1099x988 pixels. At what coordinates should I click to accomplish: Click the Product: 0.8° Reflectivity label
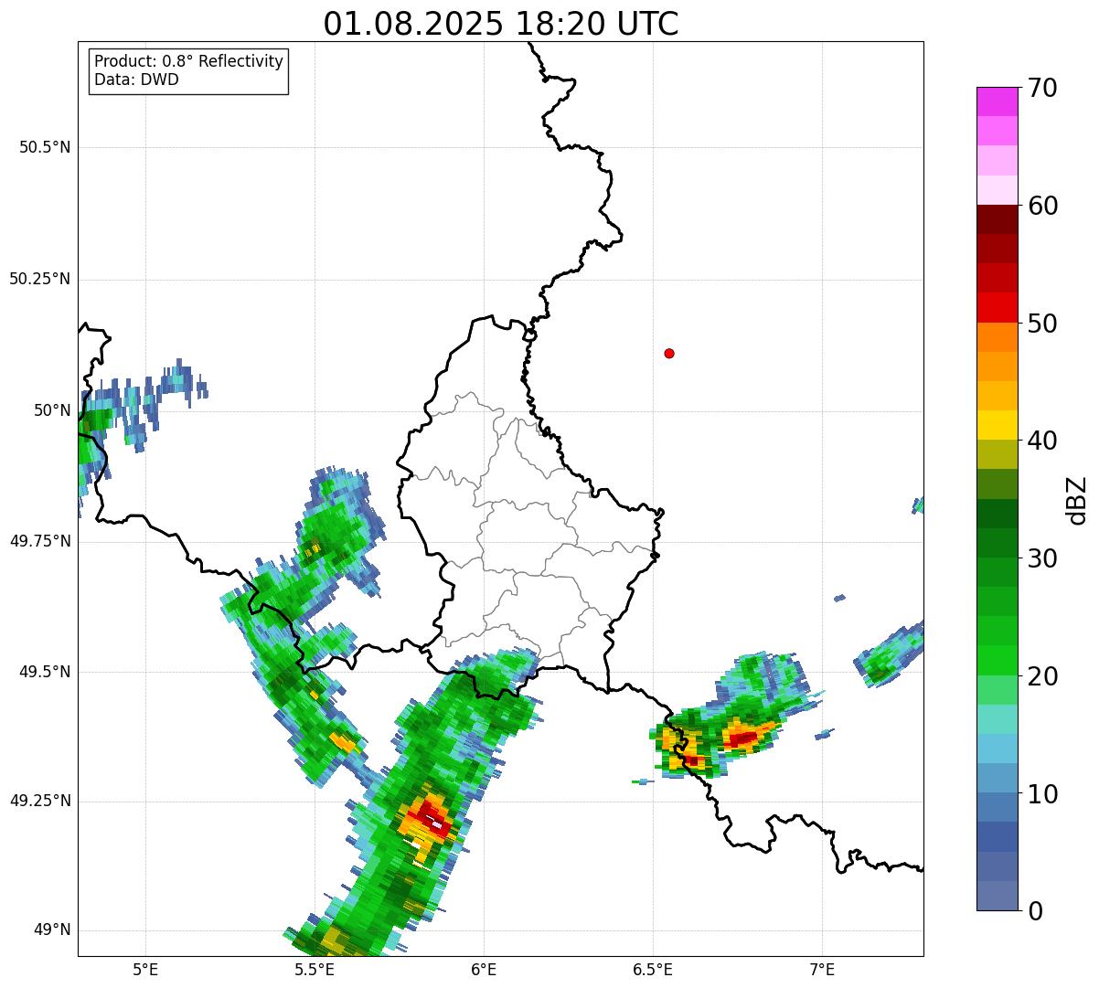pos(189,61)
